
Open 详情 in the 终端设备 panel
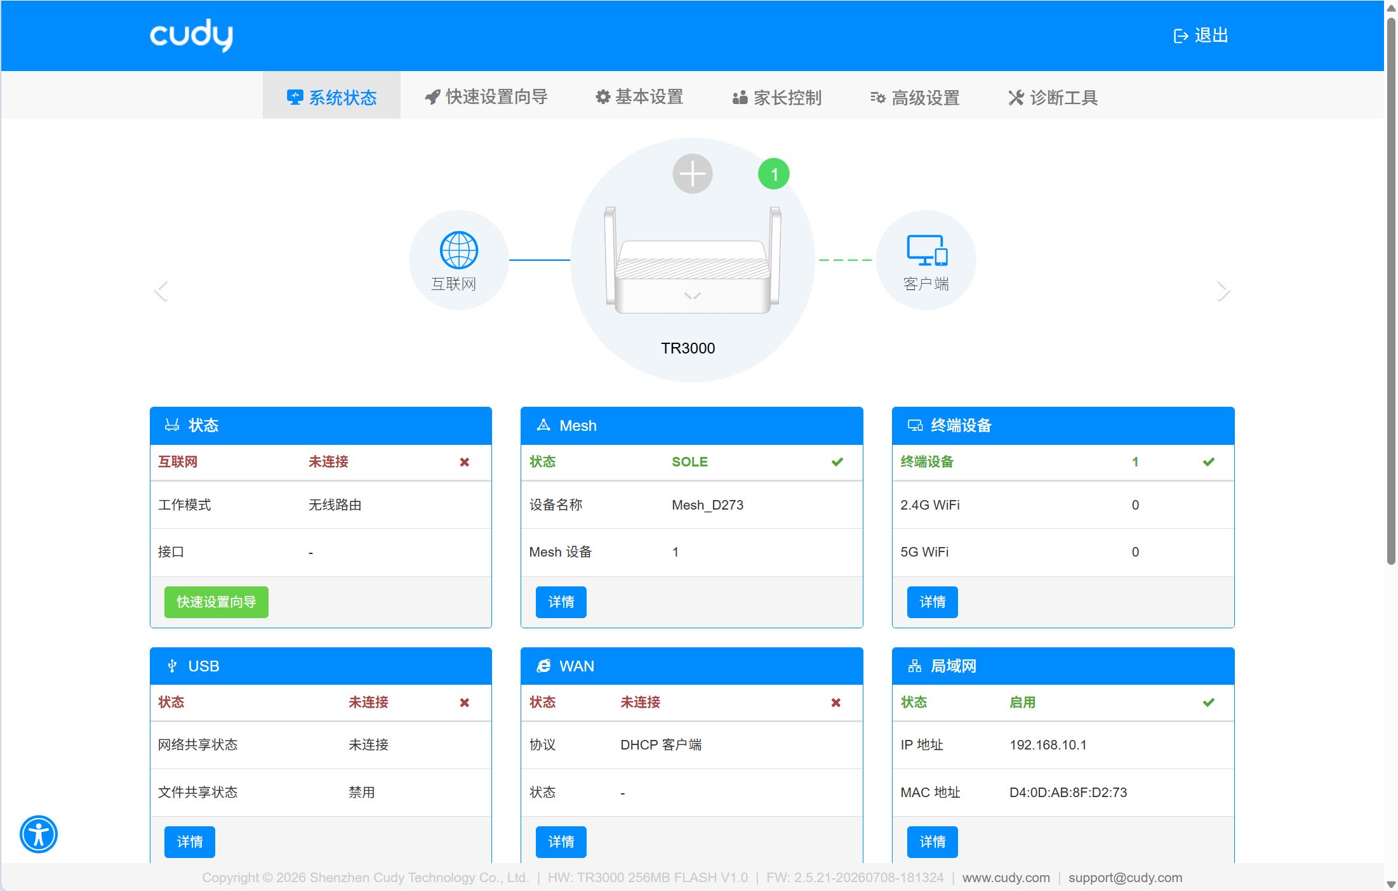(x=933, y=602)
